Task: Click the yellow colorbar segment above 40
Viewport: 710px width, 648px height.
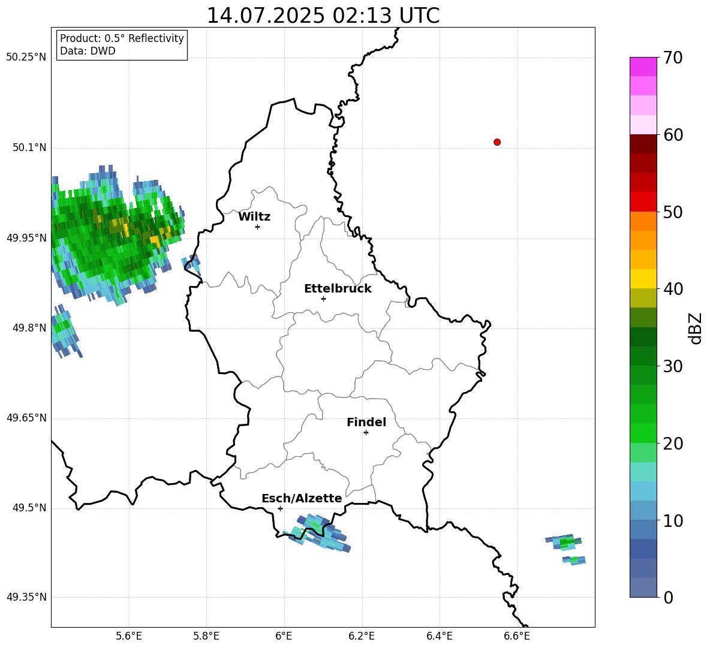Action: pos(643,279)
